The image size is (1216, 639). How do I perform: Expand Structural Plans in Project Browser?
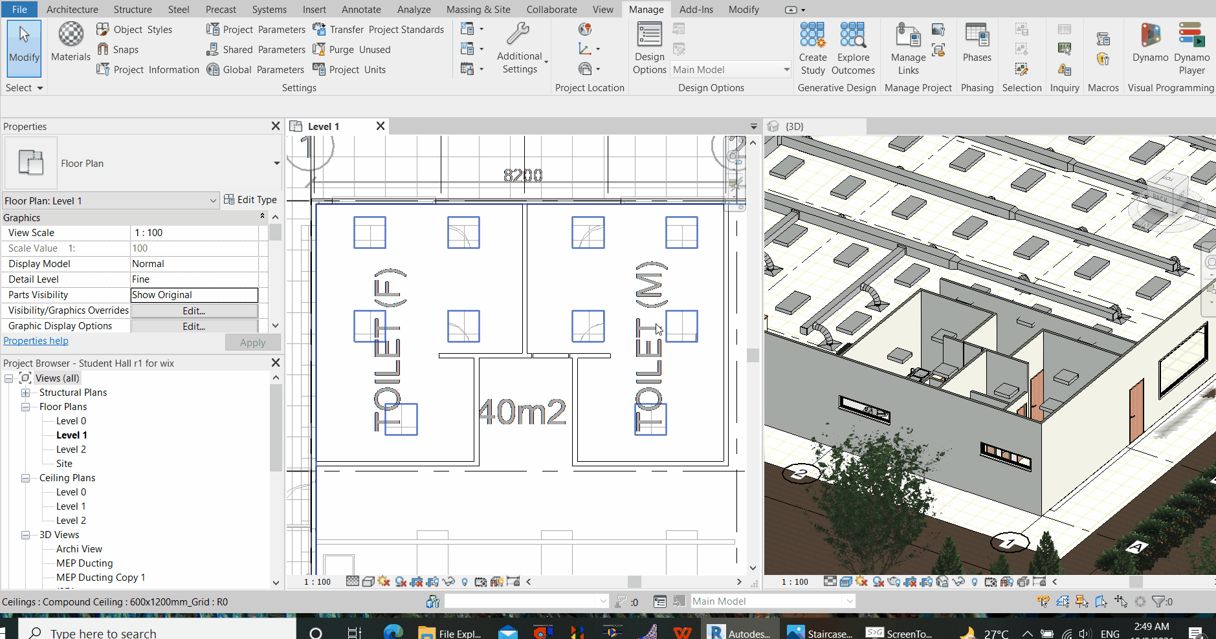(25, 393)
